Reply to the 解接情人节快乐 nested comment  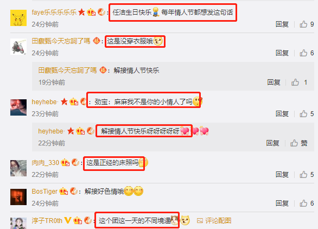pyautogui.click(x=274, y=82)
